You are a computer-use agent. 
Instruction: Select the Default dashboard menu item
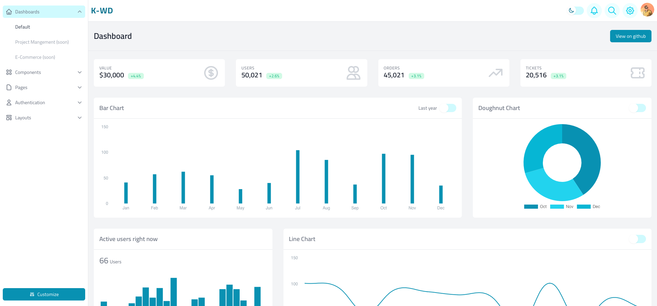[x=23, y=27]
